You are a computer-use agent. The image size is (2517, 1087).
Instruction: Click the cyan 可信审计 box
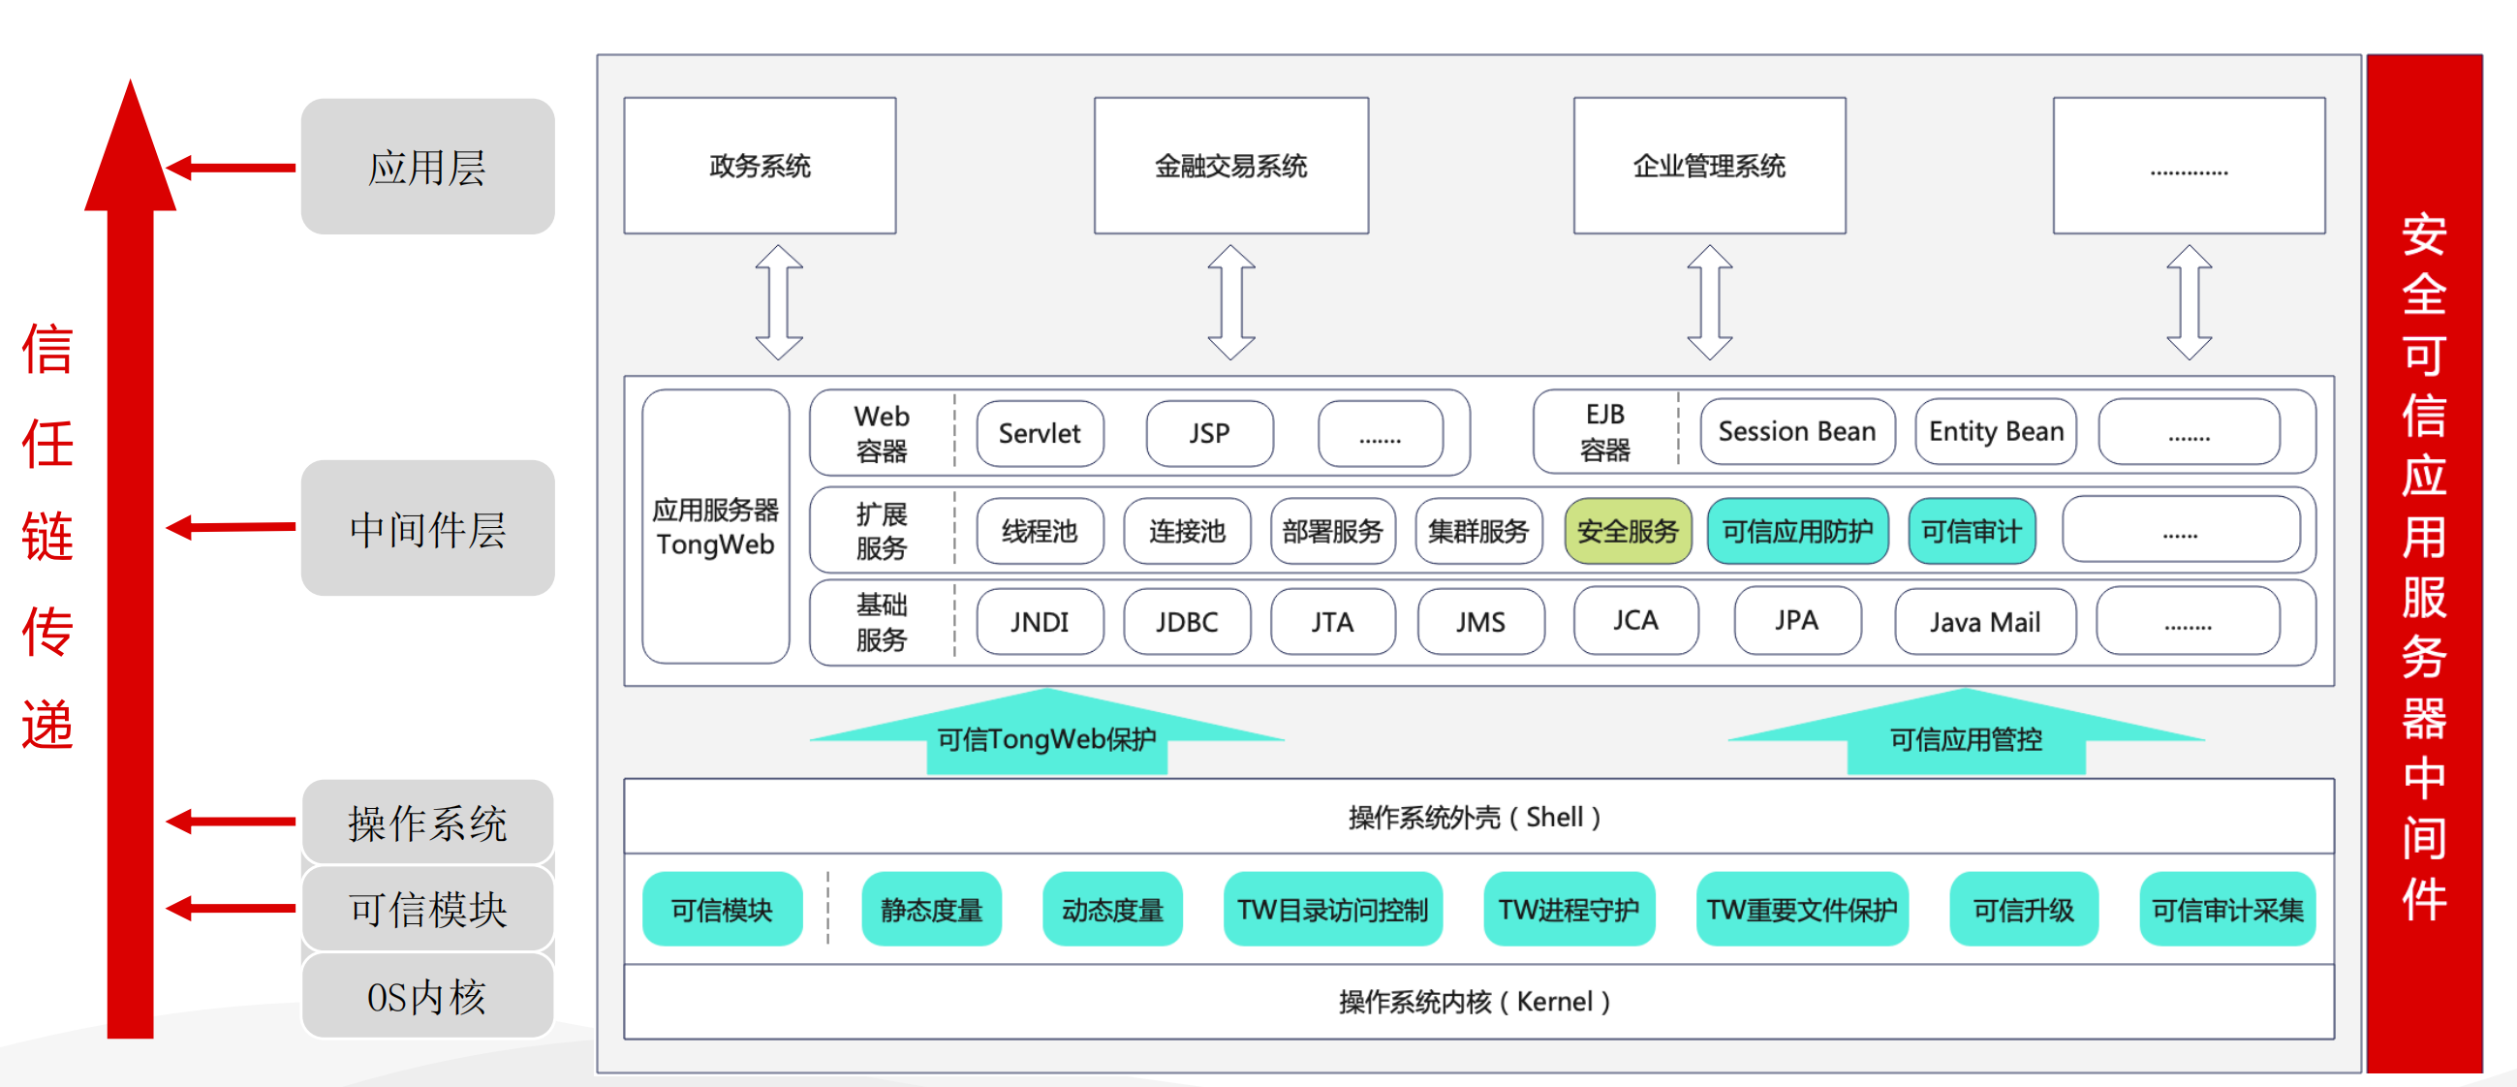pos(1972,531)
